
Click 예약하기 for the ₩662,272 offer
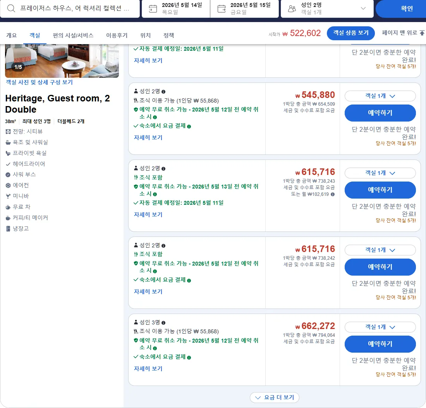(x=380, y=344)
